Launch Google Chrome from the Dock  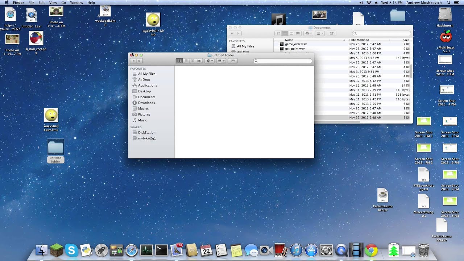371,250
